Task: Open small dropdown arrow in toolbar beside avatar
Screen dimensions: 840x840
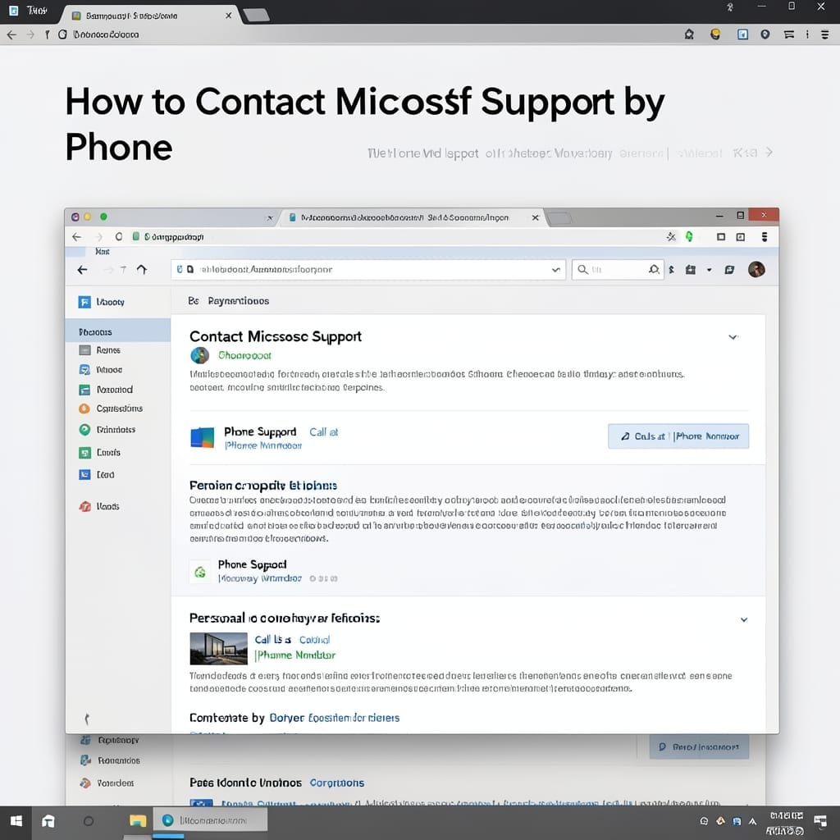Action: click(710, 270)
